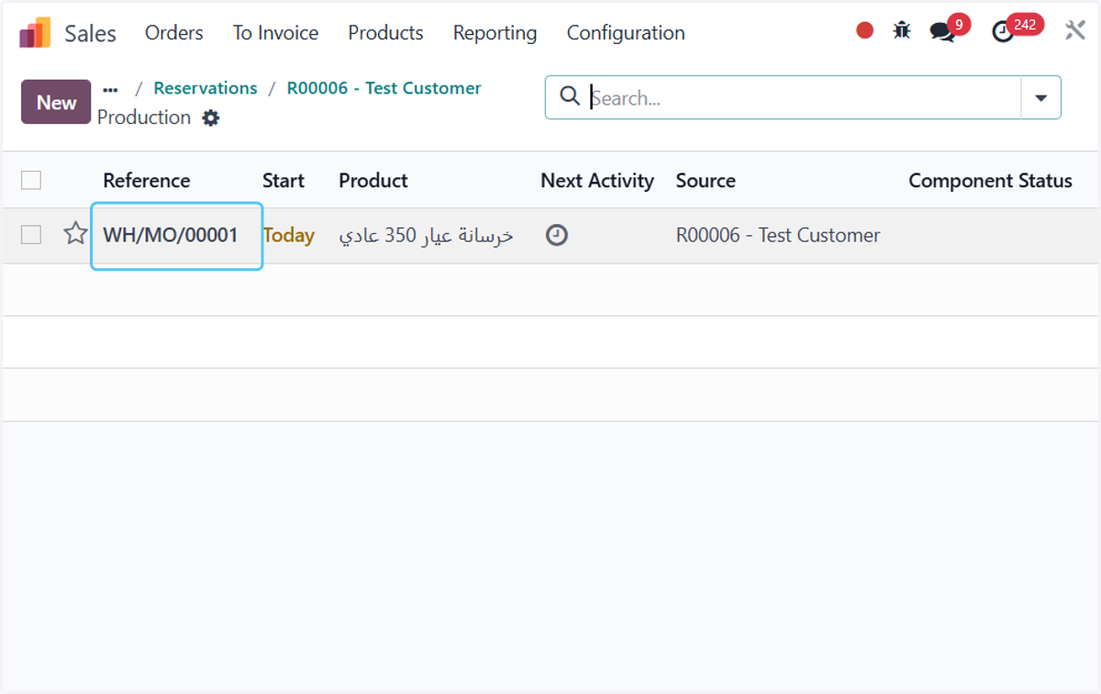Focus the Search input field

coord(803,97)
